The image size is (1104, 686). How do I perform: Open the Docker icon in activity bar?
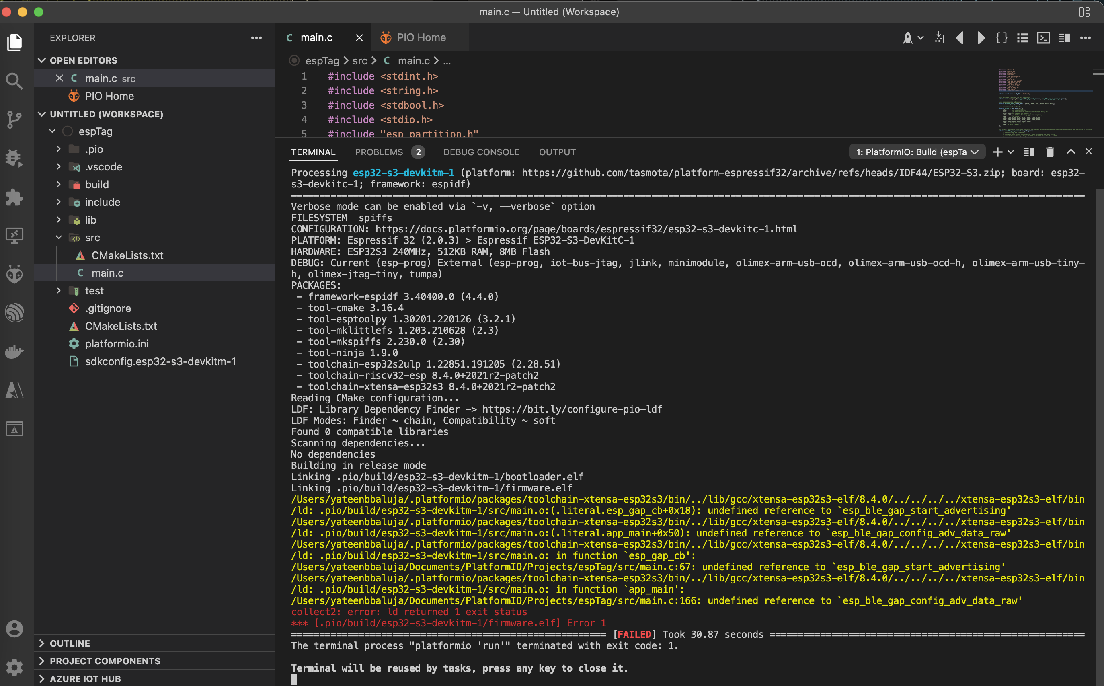pyautogui.click(x=14, y=351)
